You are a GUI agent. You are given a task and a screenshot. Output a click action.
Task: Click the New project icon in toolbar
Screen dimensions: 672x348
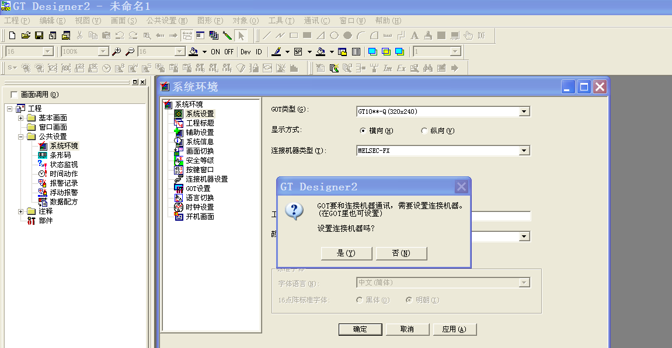tap(12, 36)
